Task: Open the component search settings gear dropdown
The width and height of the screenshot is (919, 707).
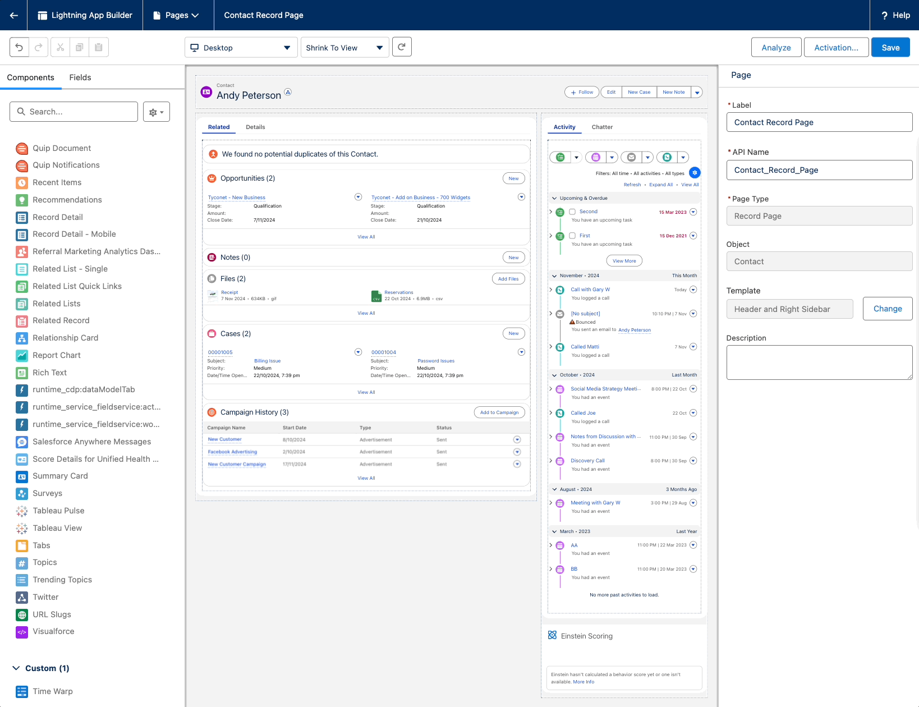Action: [x=157, y=112]
